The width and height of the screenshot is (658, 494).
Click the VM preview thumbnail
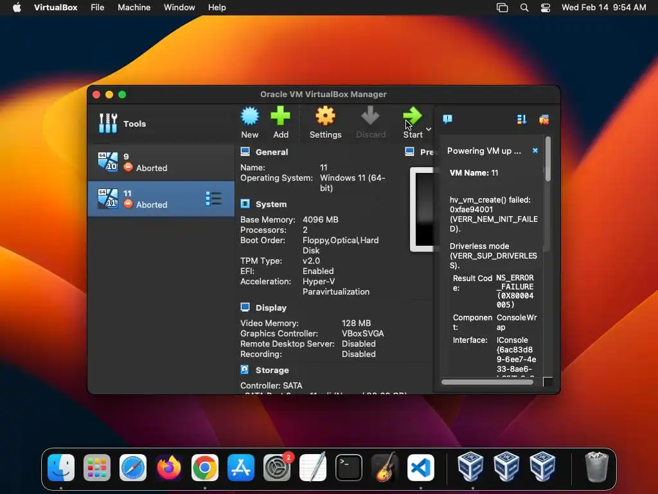pos(422,210)
